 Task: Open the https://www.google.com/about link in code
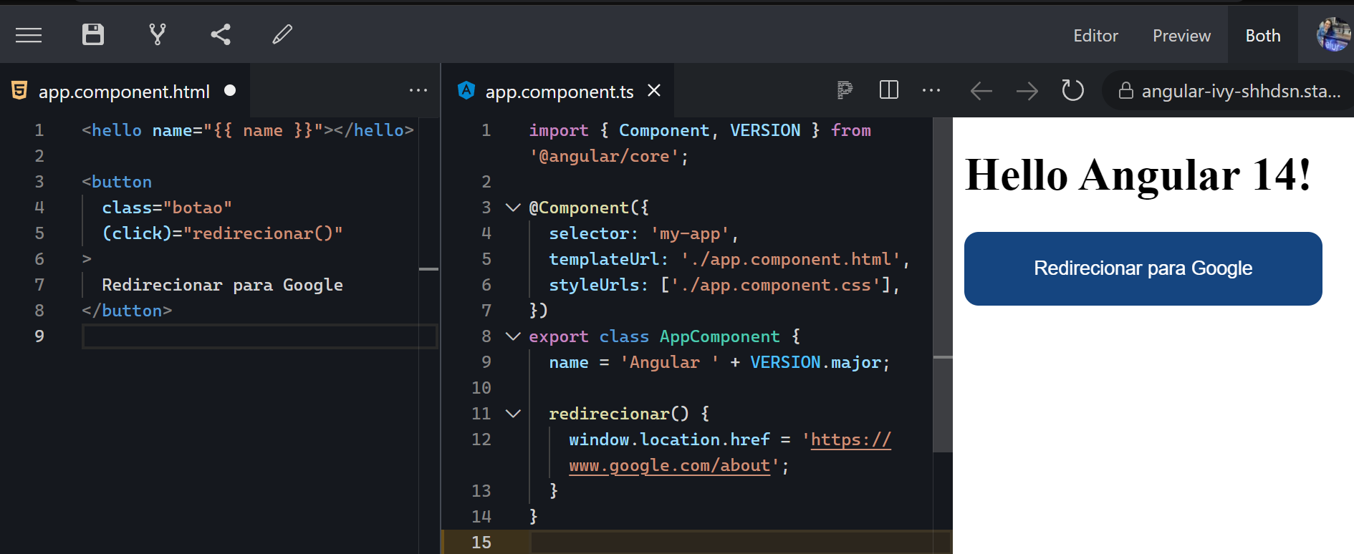coord(730,452)
